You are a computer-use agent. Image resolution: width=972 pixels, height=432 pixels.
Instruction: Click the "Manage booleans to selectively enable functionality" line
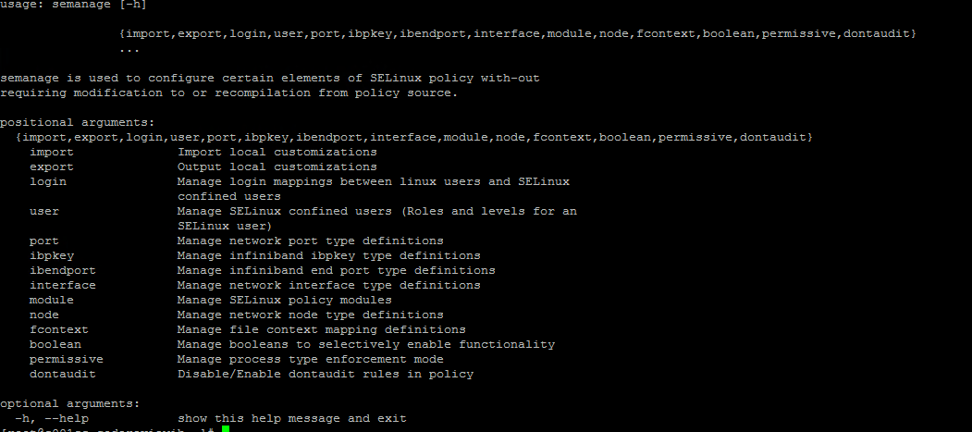(x=365, y=344)
